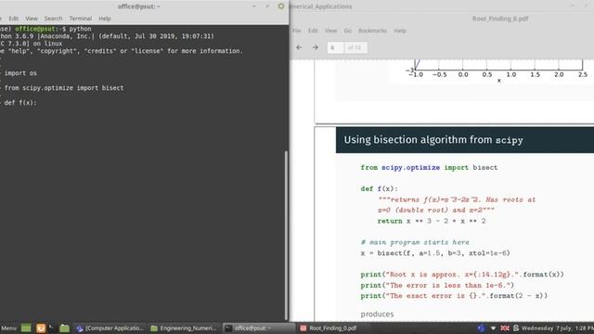Open the Terminal menu in the terminal
Viewport: 594px width, 334px height.
(81, 19)
